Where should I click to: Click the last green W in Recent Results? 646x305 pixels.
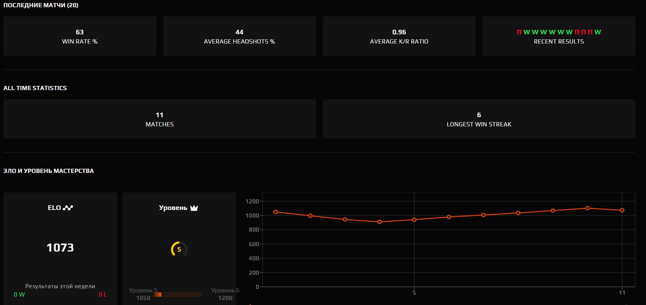pyautogui.click(x=597, y=32)
